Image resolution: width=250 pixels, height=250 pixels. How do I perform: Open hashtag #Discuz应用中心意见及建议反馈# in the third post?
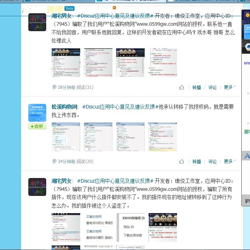click(115, 181)
